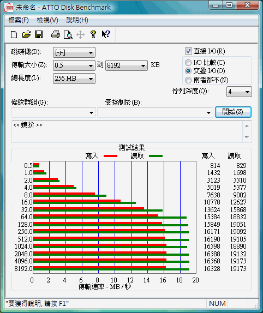Select the 交疊 I/O(O) radio button
Image resolution: width=263 pixels, height=313 pixels.
coord(188,71)
